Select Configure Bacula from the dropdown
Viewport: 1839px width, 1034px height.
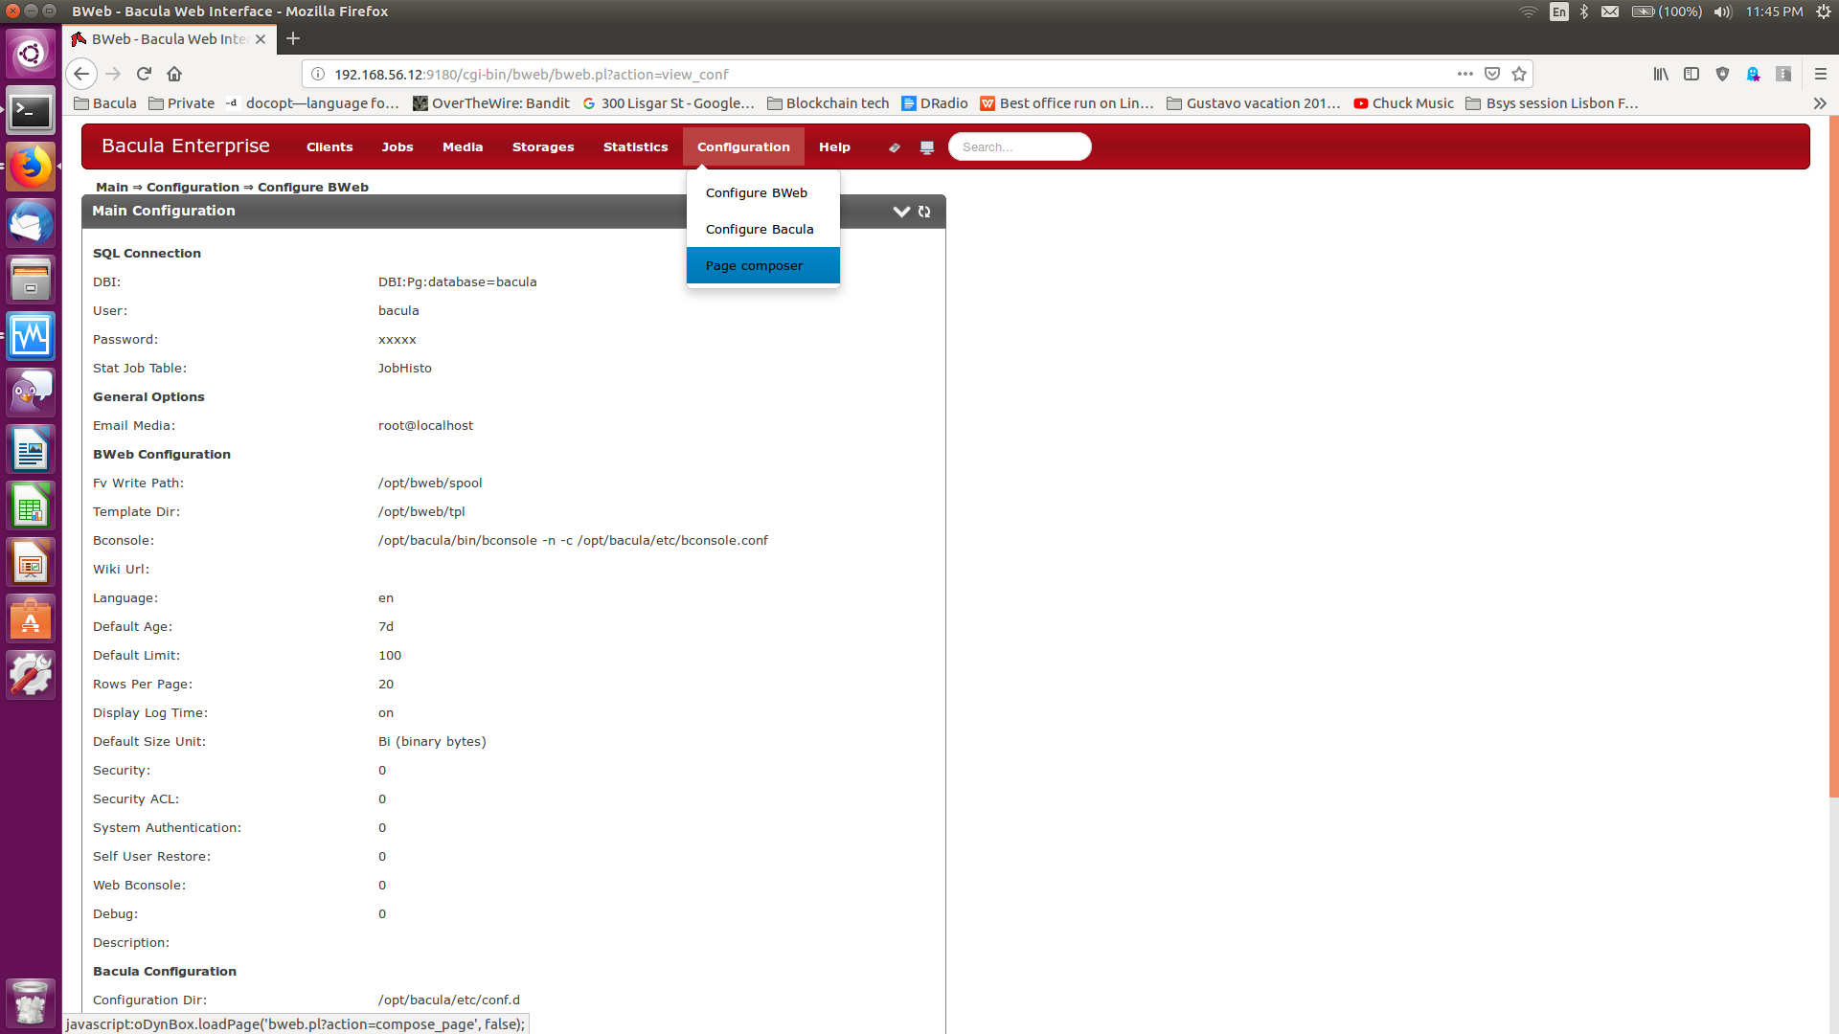click(763, 229)
